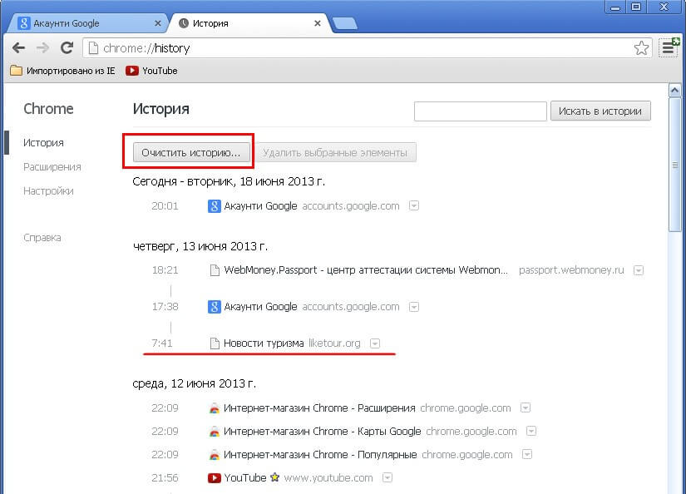Open the 20:01 'Акаунти Google' history entry

(x=260, y=205)
